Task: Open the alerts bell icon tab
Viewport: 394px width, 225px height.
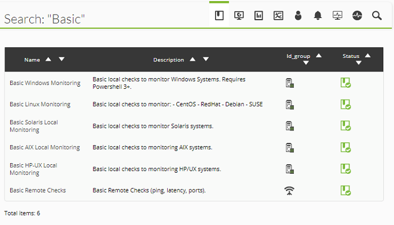Action: pyautogui.click(x=317, y=16)
